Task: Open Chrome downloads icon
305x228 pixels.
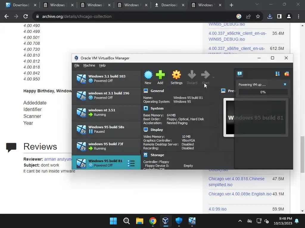Action: 270,17
